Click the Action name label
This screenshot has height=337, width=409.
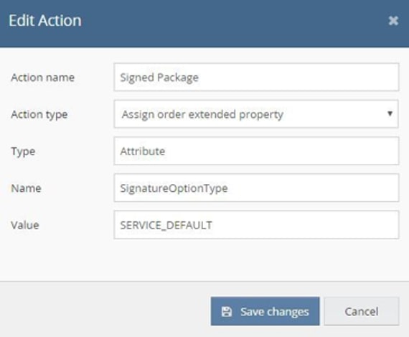[43, 78]
